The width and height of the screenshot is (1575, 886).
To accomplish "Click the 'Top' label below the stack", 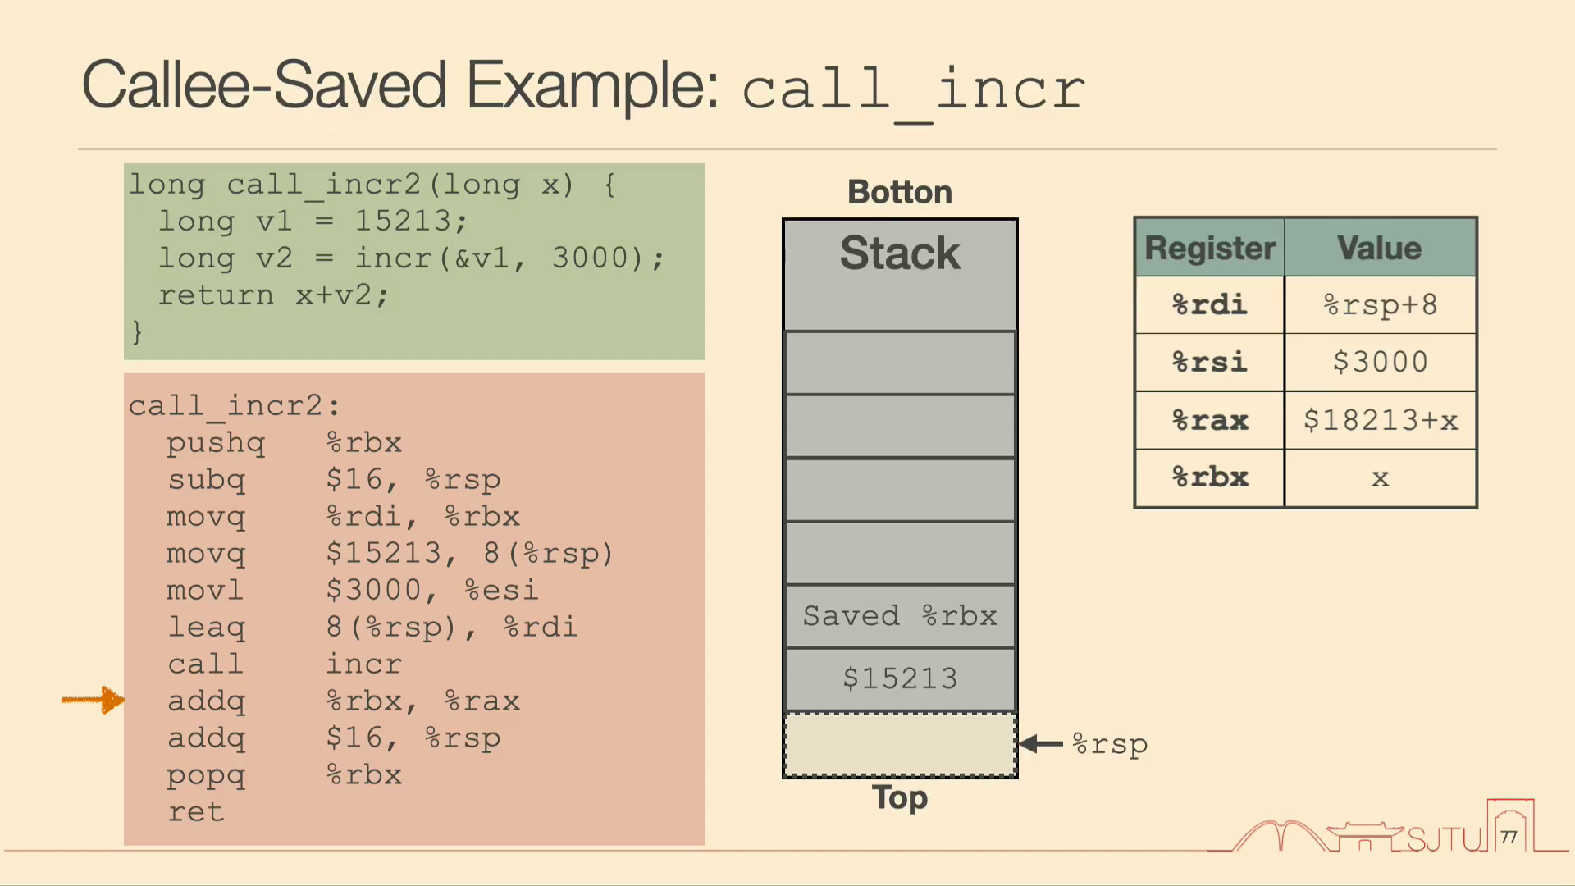I will coord(900,797).
